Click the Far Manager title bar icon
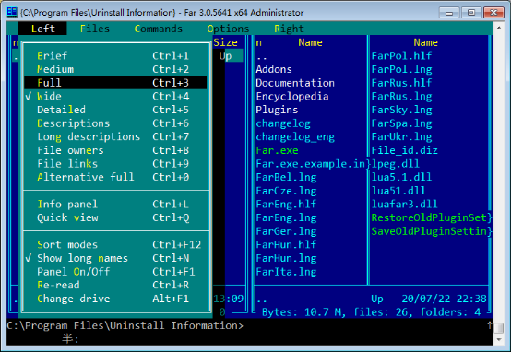 click(12, 12)
